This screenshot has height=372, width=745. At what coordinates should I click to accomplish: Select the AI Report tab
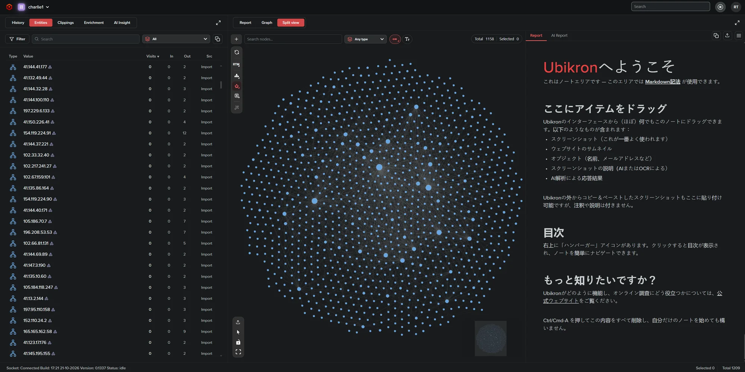click(559, 36)
